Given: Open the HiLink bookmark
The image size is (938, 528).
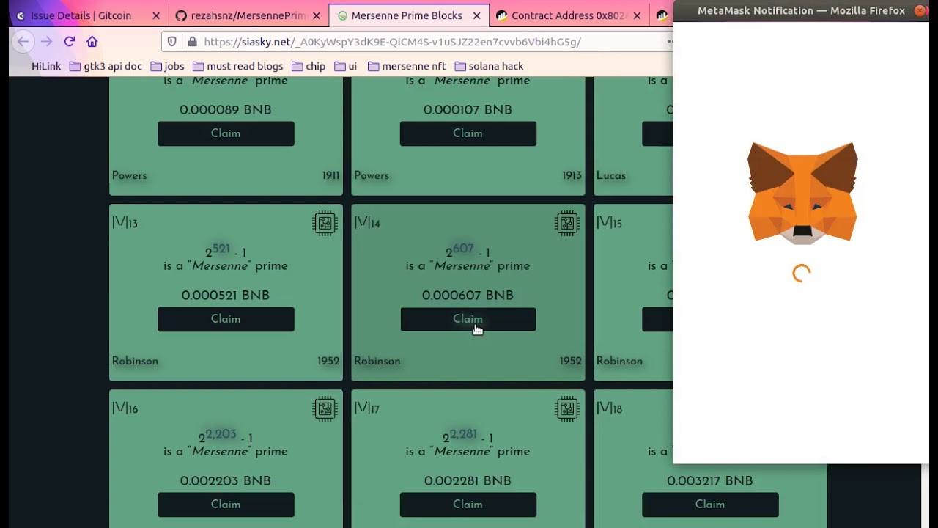Looking at the screenshot, I should pos(46,66).
